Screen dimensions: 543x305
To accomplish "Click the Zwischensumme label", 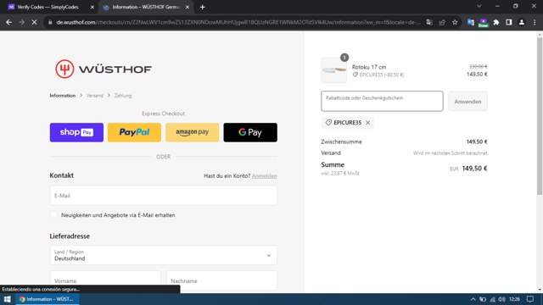I will click(341, 141).
